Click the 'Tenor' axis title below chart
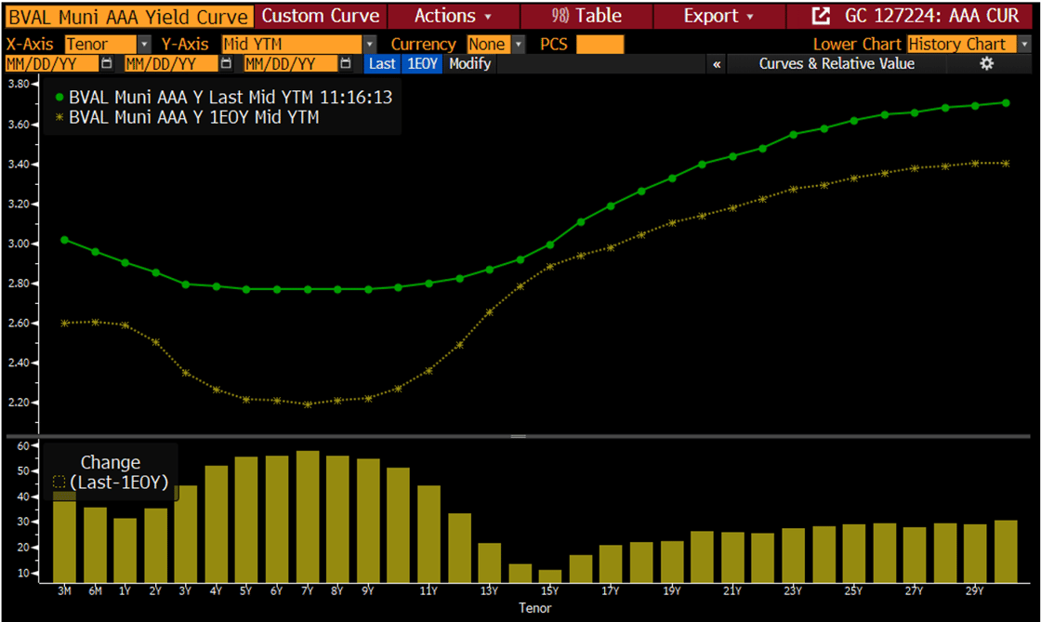Image resolution: width=1041 pixels, height=622 pixels. 534,608
